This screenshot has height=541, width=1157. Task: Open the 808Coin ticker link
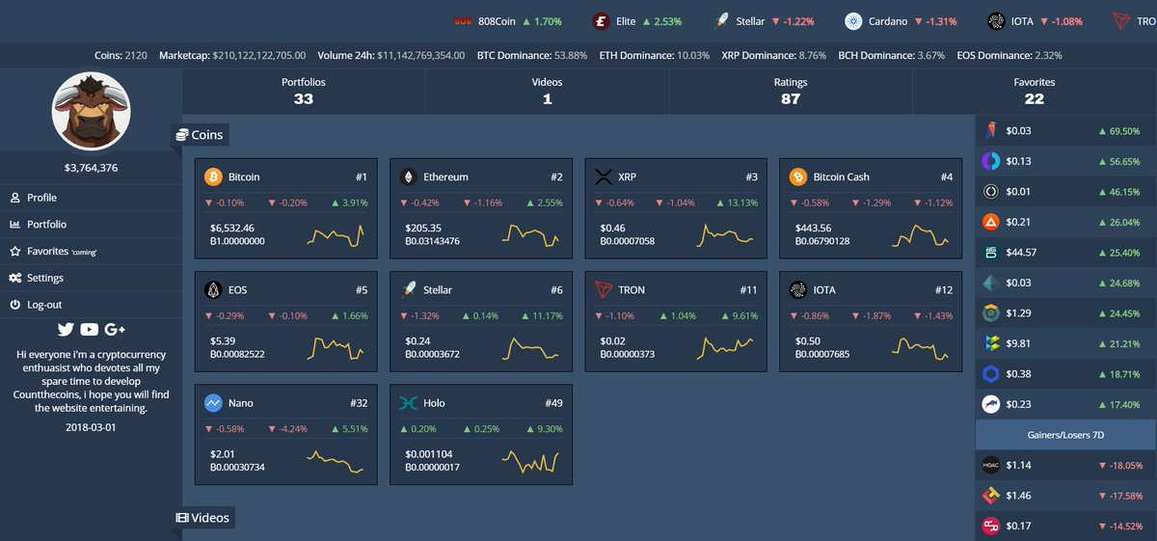[506, 21]
